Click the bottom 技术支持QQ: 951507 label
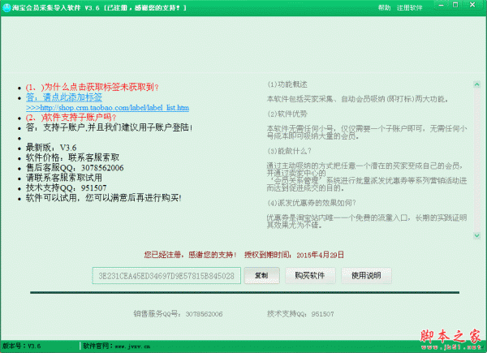The height and width of the screenshot is (353, 487). [x=300, y=314]
